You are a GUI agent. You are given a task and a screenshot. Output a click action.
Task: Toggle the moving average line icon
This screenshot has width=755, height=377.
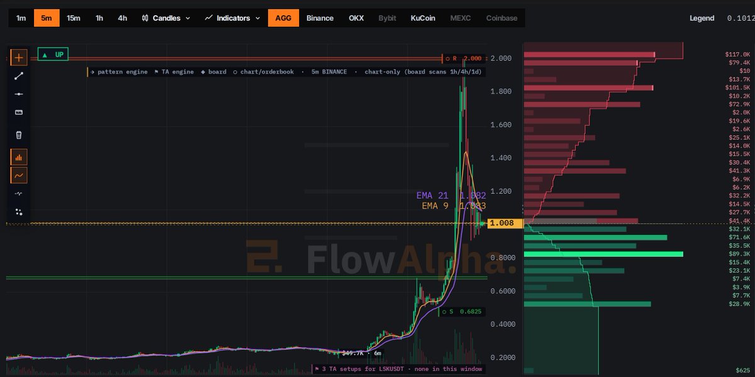point(19,175)
